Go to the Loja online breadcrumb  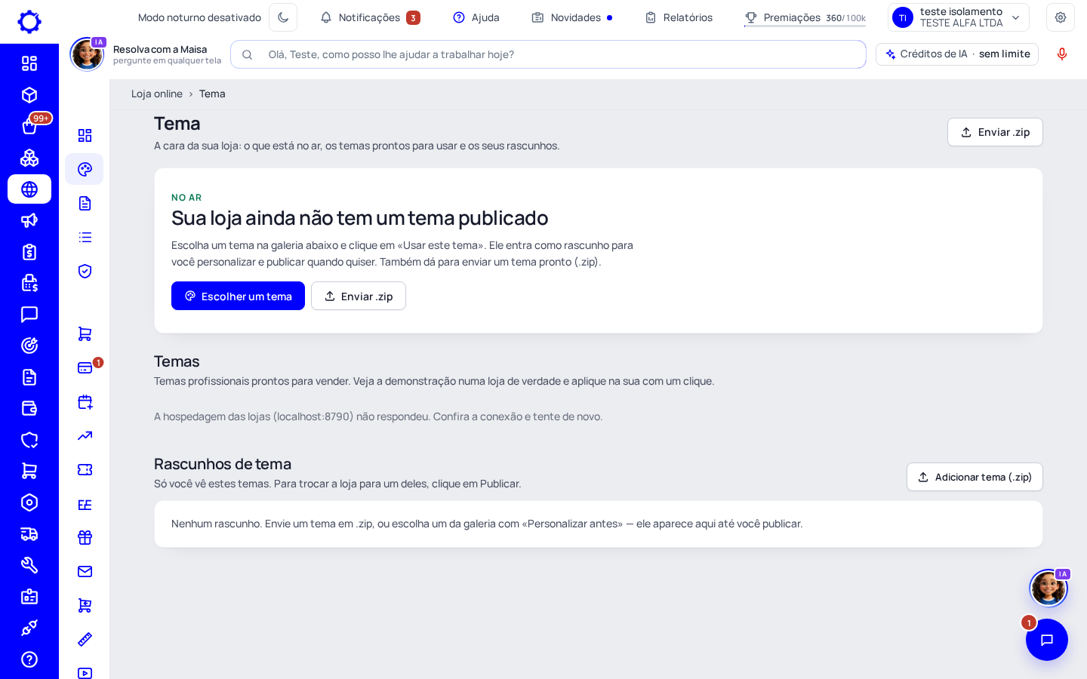coord(157,94)
